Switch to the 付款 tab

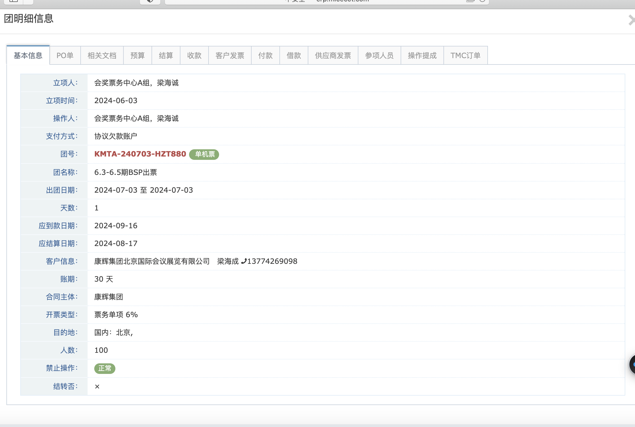tap(266, 56)
